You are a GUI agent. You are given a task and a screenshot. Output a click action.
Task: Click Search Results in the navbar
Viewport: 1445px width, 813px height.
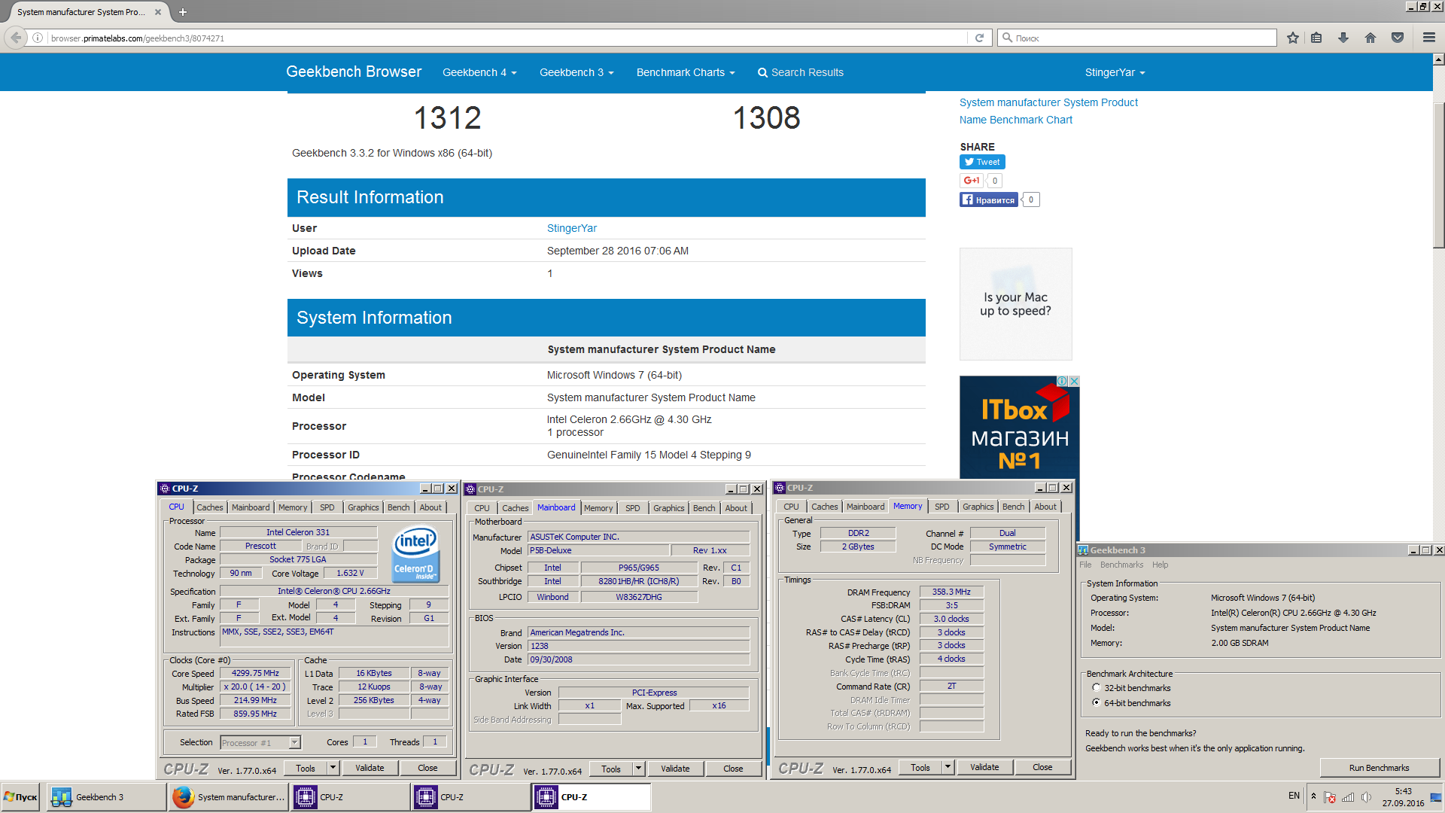point(800,72)
